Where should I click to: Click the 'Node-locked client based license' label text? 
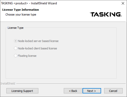click(37, 48)
